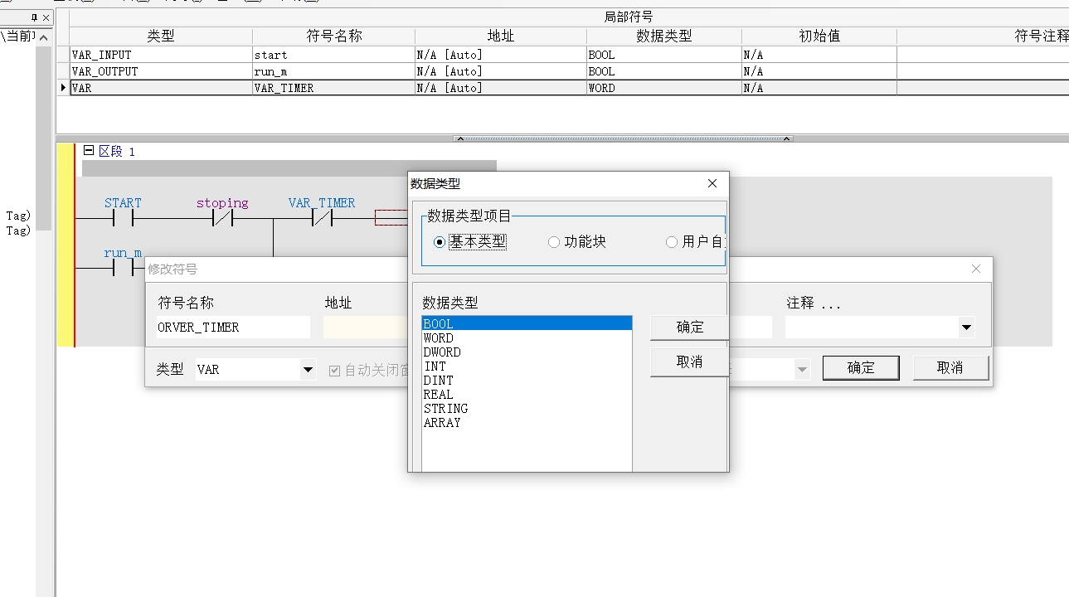Click the VAR_TIMER normally-closed contact
The height and width of the screenshot is (597, 1069).
point(322,219)
